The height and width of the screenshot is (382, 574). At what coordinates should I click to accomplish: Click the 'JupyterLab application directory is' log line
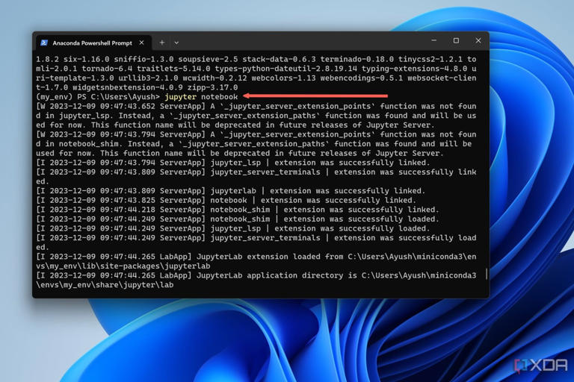(x=256, y=275)
